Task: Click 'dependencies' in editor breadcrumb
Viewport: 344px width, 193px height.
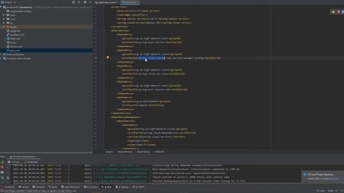Action: point(125,152)
